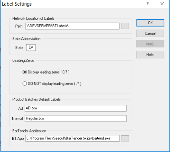Click the Ad default label field
Viewport: 170px width, 152px height.
coord(76,108)
